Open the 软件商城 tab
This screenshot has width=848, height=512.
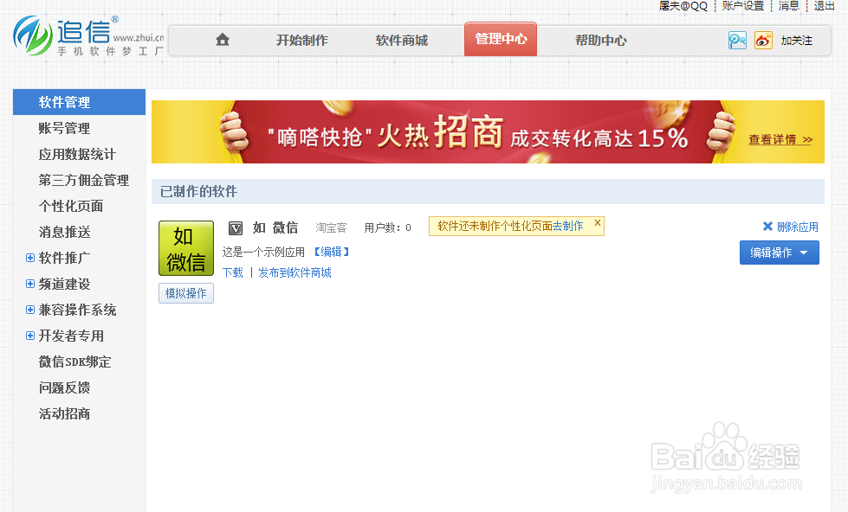point(401,39)
